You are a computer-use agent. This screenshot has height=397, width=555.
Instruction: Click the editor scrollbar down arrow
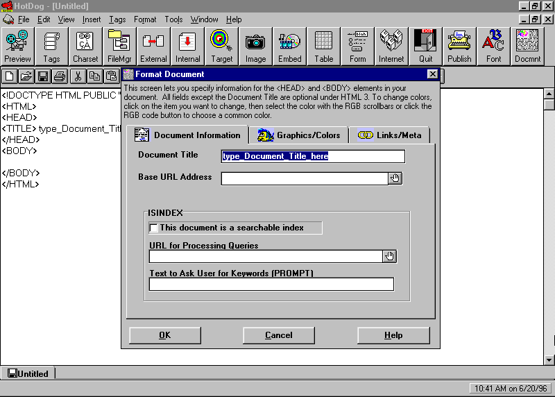pos(549,360)
